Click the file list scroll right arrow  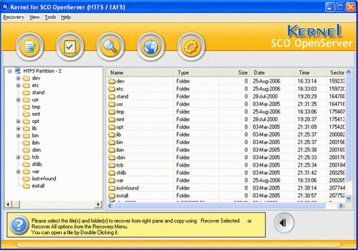click(341, 206)
